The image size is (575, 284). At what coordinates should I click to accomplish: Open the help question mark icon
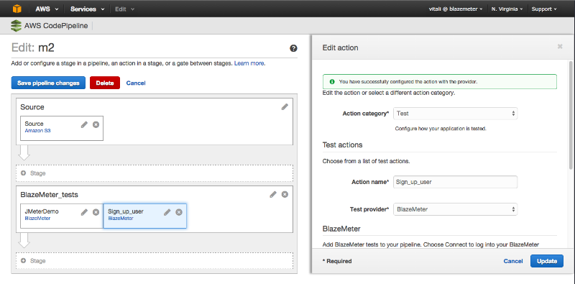point(293,48)
